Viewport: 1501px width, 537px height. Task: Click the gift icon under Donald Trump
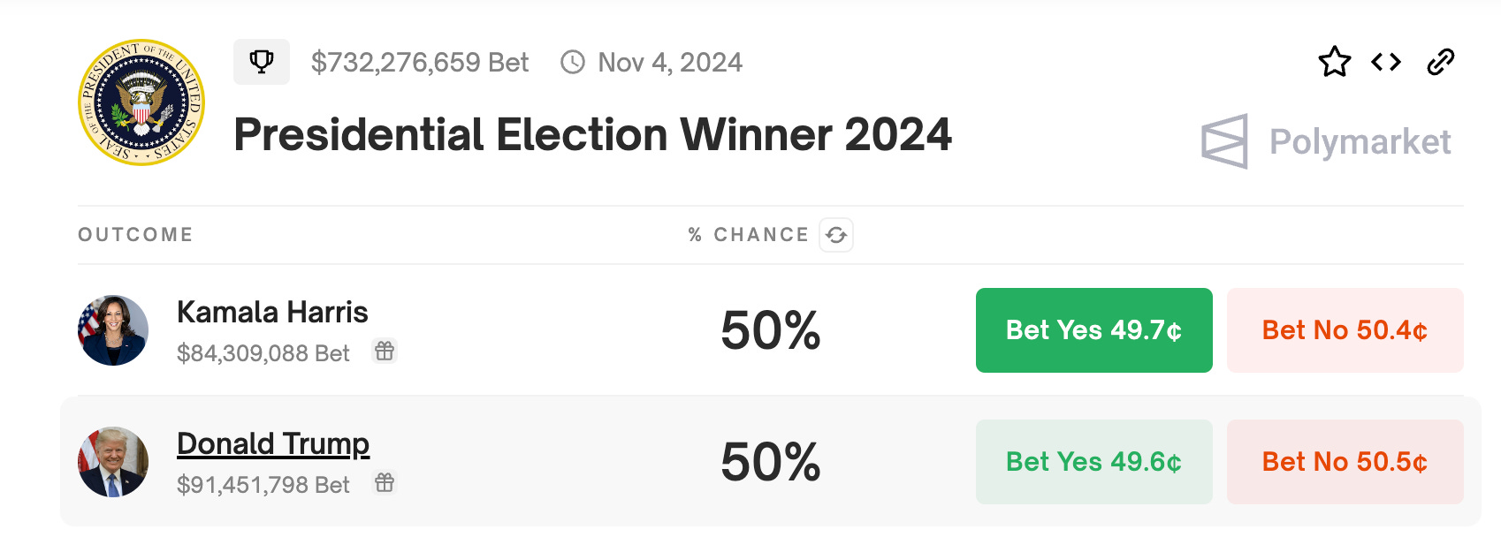[385, 483]
